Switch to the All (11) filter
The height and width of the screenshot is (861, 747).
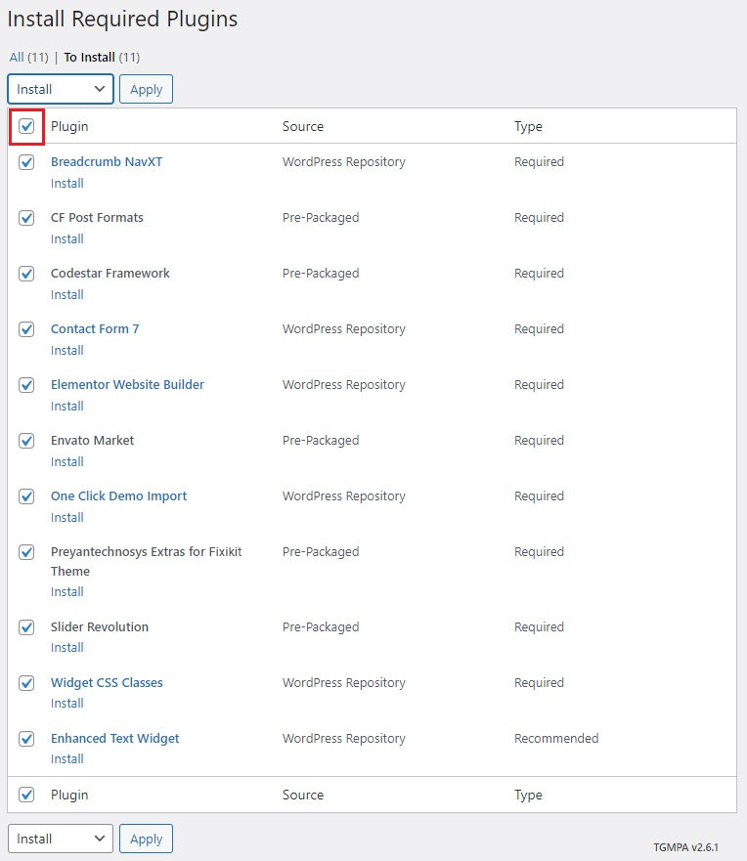click(x=28, y=57)
